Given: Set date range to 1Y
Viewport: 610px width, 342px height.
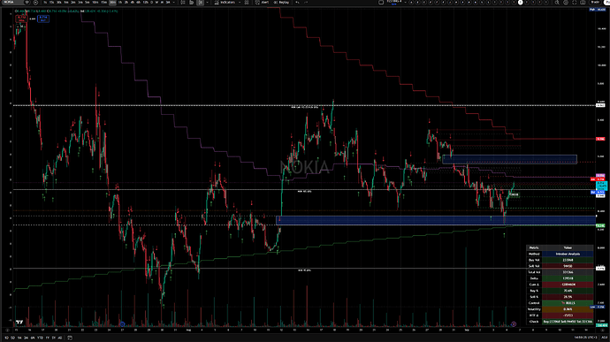Looking at the screenshot, I should click(48, 338).
